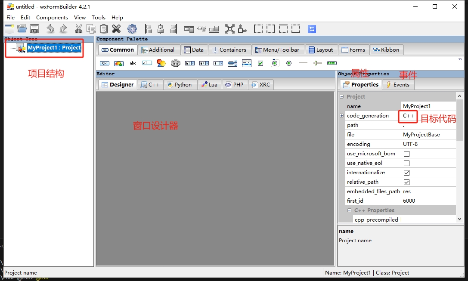Add a wxStaticText (abc) component
The width and height of the screenshot is (468, 281).
[133, 63]
